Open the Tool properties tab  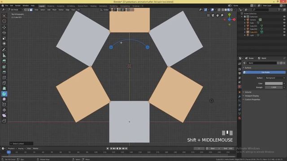239,64
